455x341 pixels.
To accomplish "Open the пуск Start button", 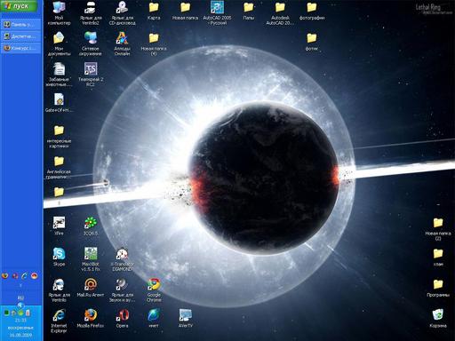I will (x=20, y=6).
